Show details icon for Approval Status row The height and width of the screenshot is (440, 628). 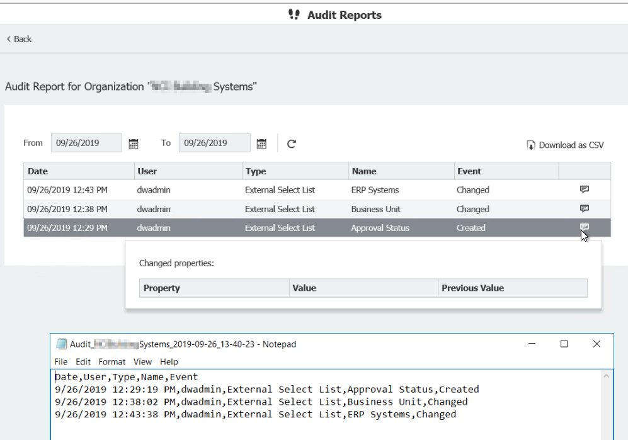[x=584, y=228]
